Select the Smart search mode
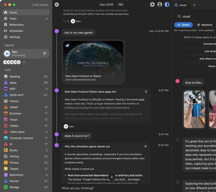Image resolution: width=216 pixels, height=192 pixels. click(x=183, y=25)
